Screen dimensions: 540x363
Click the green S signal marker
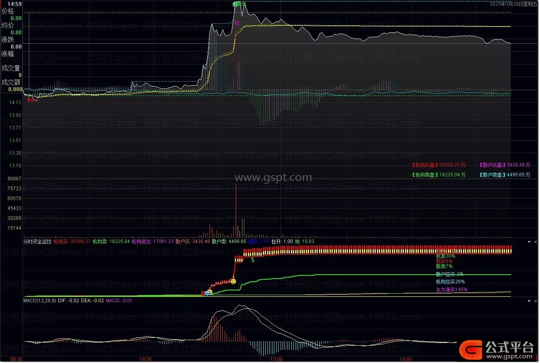(x=253, y=260)
